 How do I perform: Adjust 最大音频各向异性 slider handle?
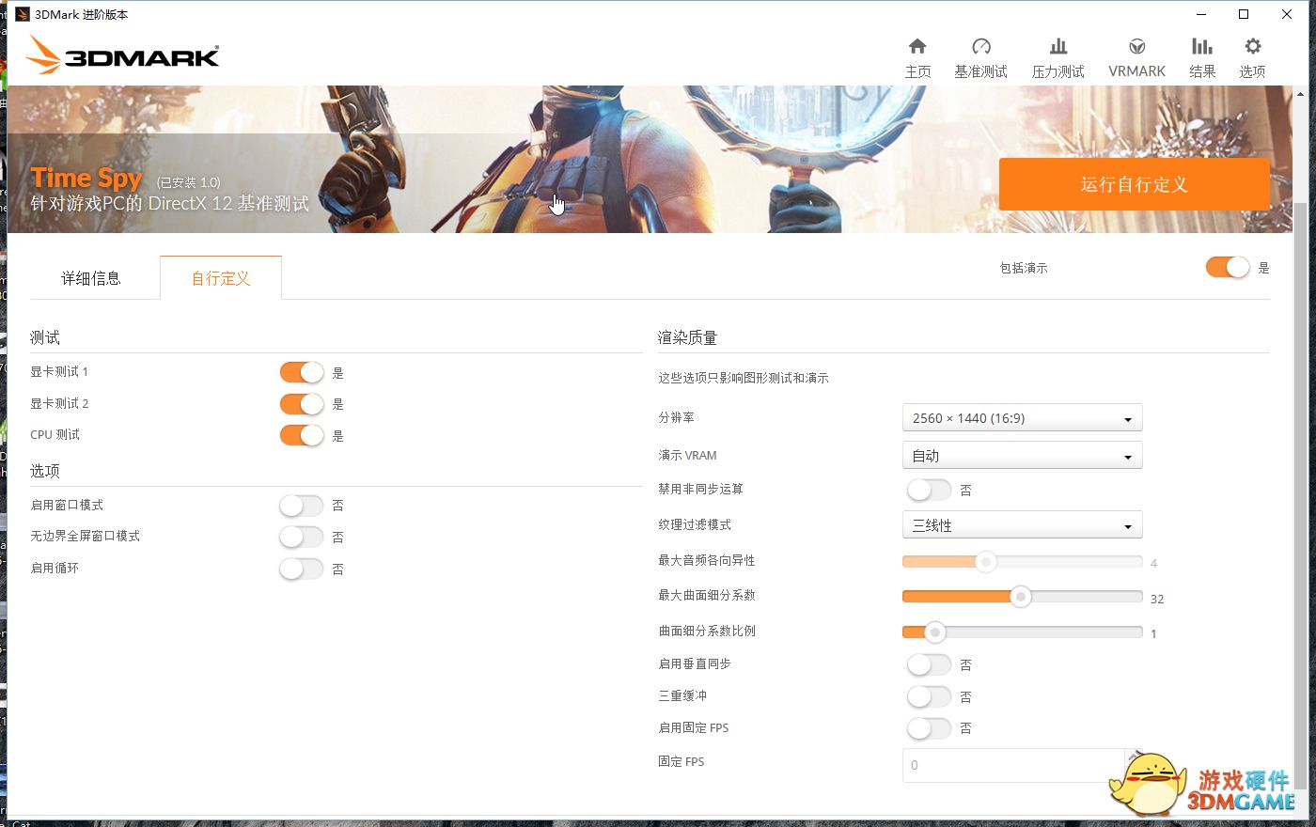coord(985,562)
